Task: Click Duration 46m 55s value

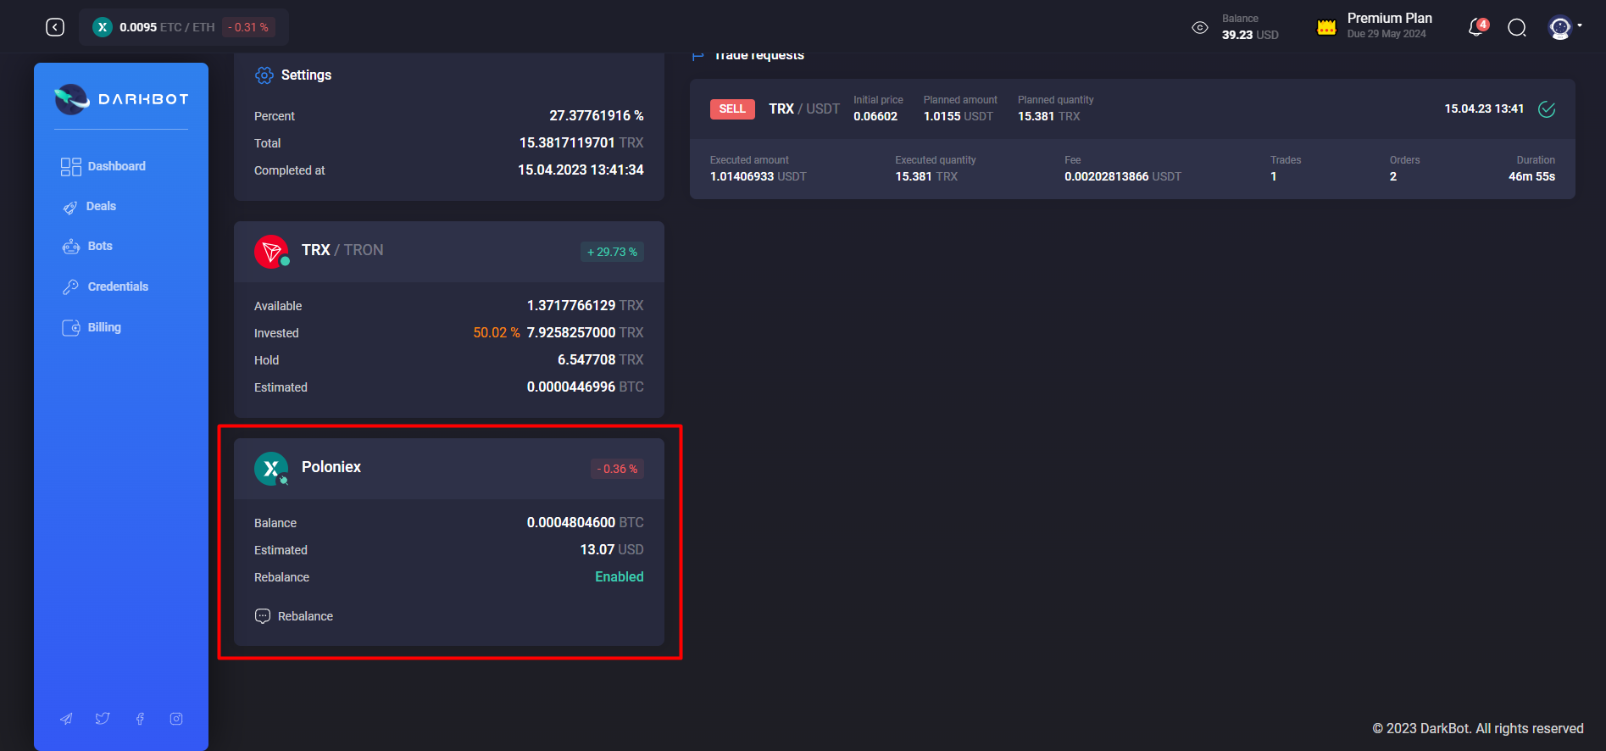Action: coord(1531,176)
